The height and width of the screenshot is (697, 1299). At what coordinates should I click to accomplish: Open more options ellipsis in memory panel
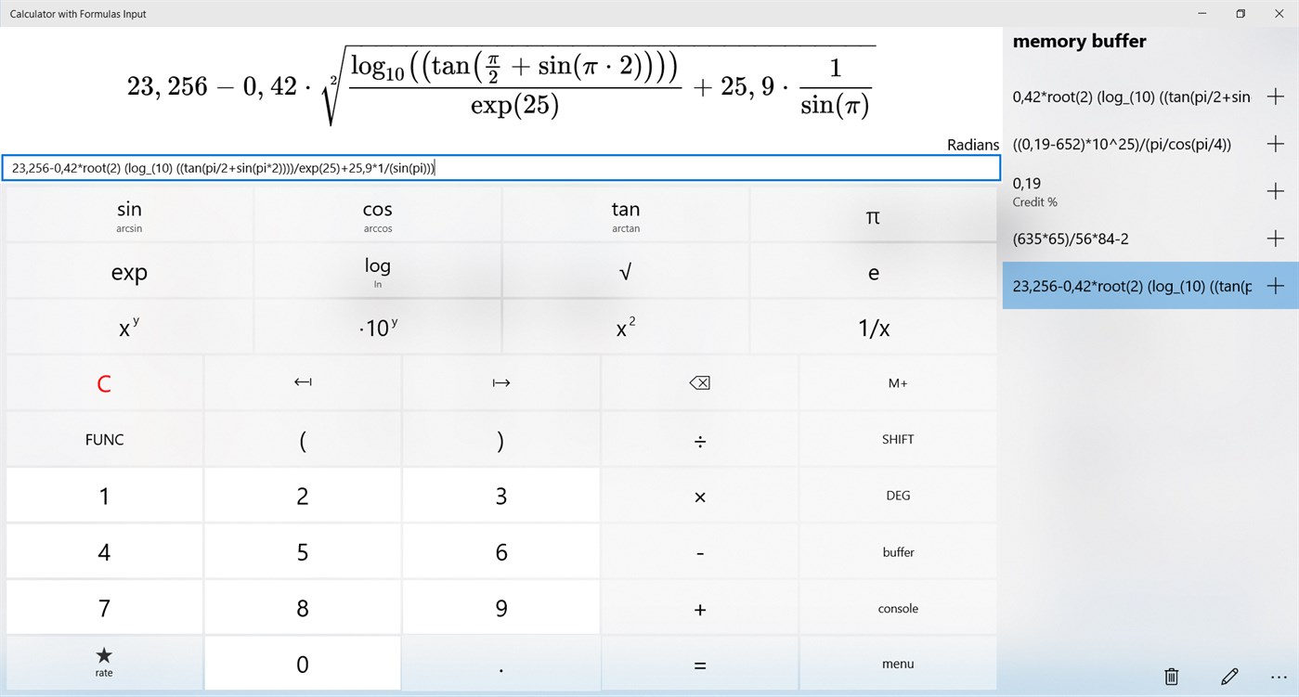click(x=1279, y=677)
